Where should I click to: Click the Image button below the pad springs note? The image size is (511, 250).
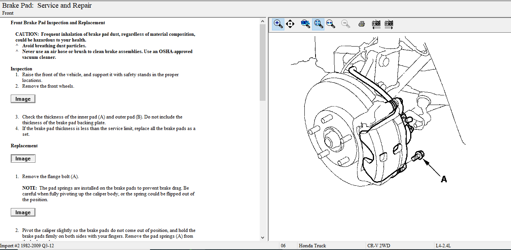click(x=23, y=212)
